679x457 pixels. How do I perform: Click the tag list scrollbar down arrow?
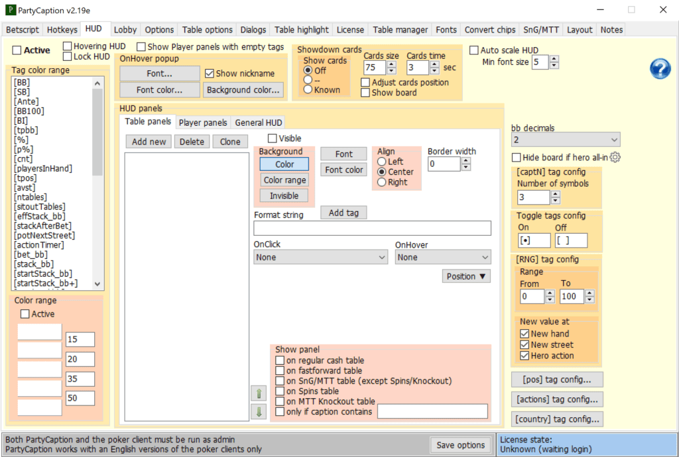[97, 284]
